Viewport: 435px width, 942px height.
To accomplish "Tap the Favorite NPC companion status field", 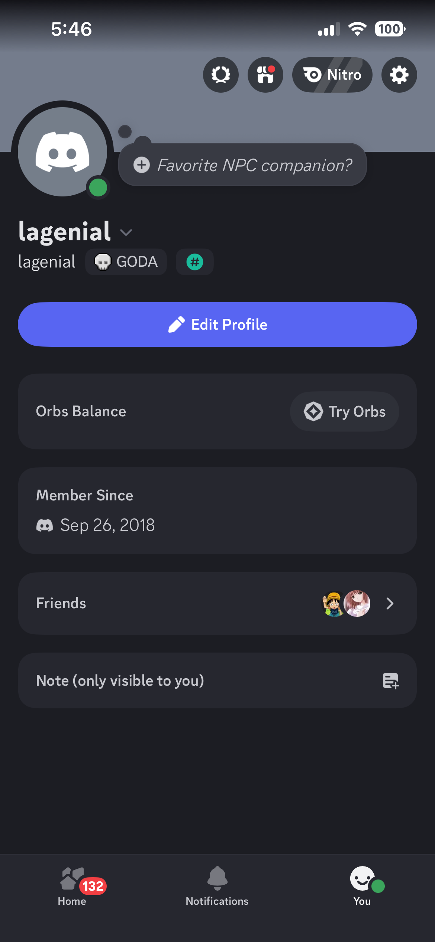I will 254,165.
